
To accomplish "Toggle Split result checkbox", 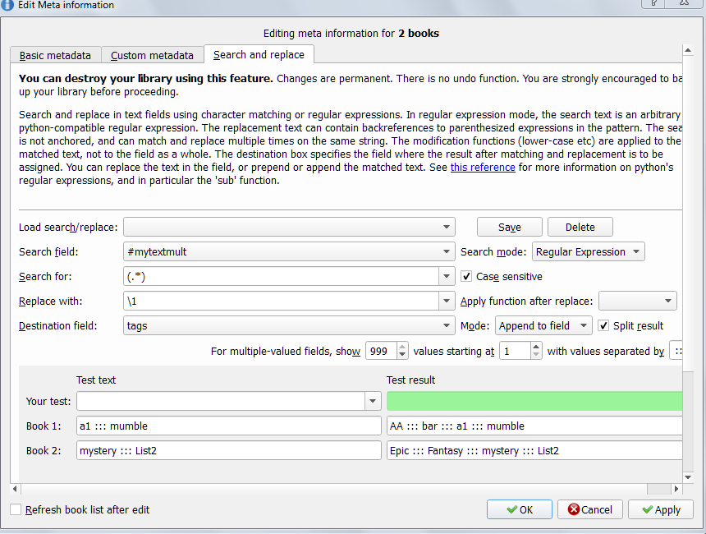I will coord(603,325).
